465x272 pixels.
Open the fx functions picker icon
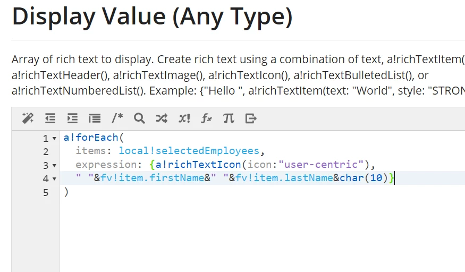[206, 118]
